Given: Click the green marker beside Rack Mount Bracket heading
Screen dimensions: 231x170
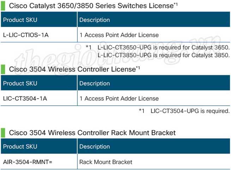Looking at the screenshot, I should point(3,133).
